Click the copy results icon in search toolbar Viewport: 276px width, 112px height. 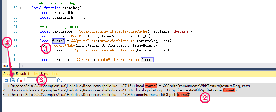pyautogui.click(x=6, y=80)
